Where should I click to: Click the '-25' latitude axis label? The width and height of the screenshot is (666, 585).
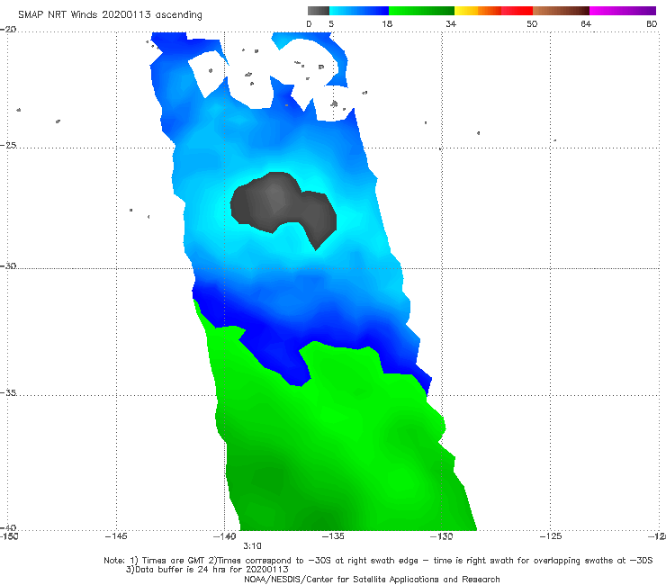click(x=8, y=145)
